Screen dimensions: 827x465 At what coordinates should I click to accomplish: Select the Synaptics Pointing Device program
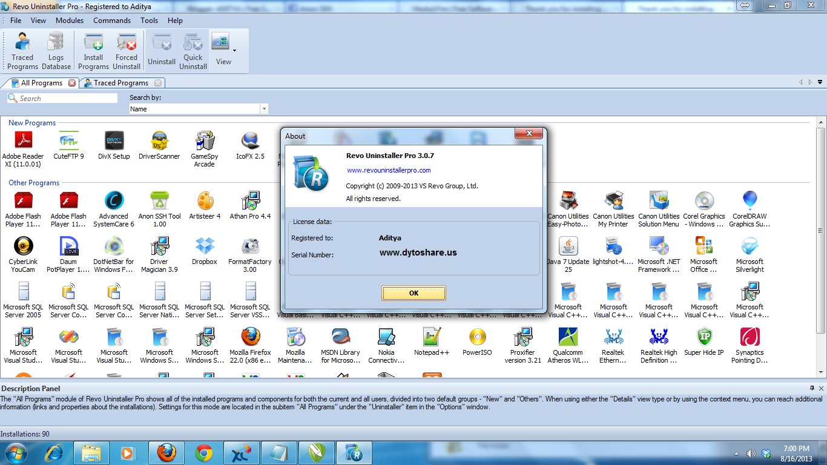pos(750,346)
